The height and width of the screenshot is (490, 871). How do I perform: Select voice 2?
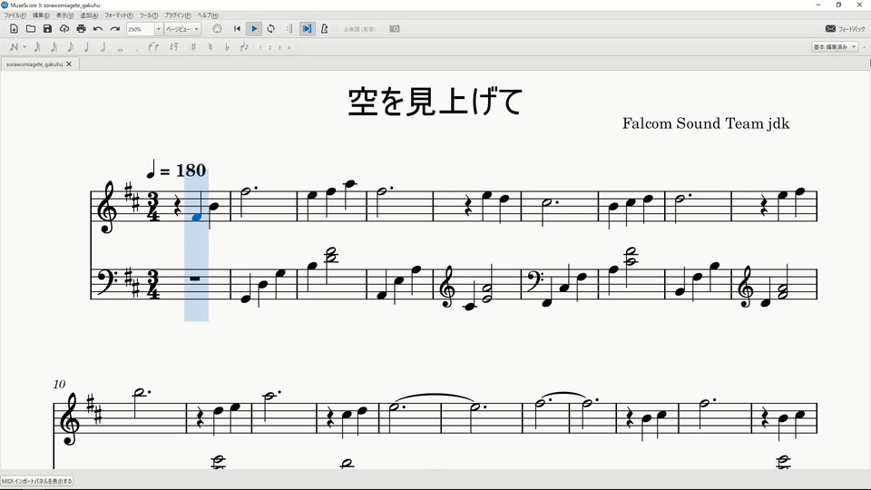click(x=270, y=48)
